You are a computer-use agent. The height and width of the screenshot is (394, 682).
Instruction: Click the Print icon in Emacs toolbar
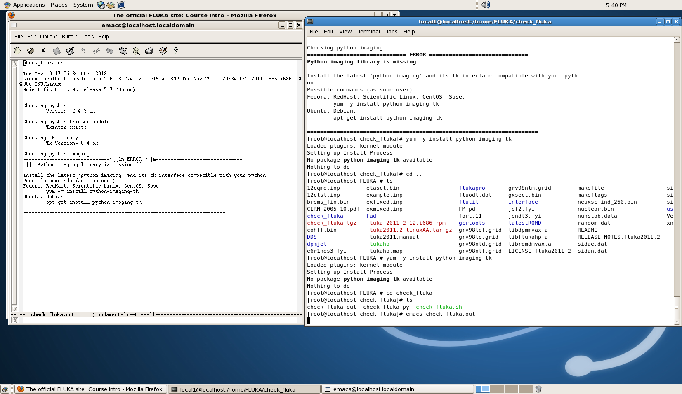tap(149, 51)
